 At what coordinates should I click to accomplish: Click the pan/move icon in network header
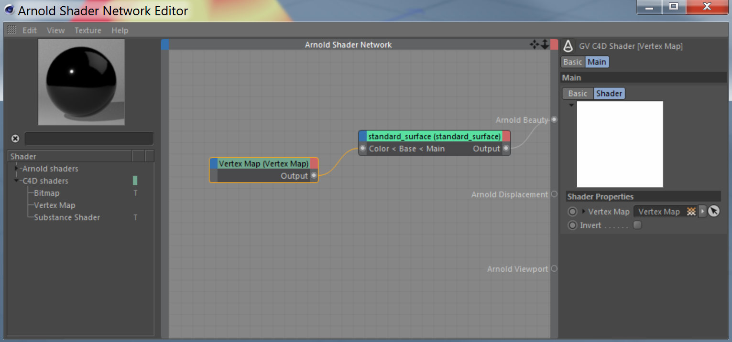[535, 44]
